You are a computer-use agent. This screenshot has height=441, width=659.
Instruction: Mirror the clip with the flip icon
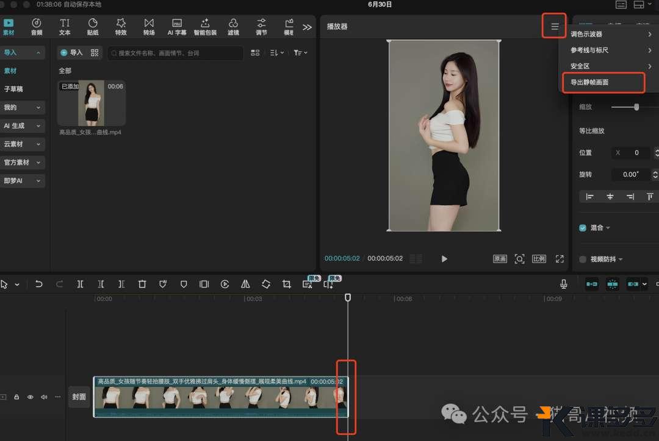[245, 284]
